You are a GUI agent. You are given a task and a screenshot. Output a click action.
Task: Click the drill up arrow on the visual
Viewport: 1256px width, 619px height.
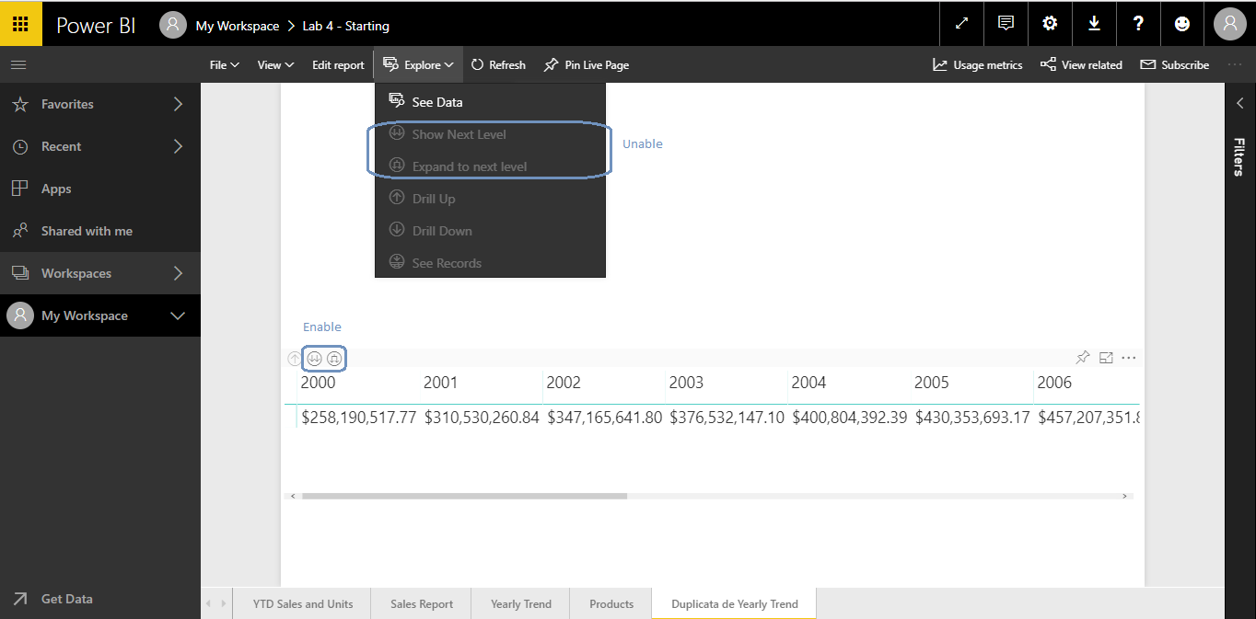(x=294, y=359)
